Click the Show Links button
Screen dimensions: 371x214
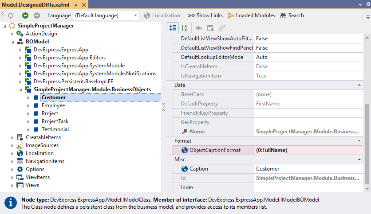(205, 16)
